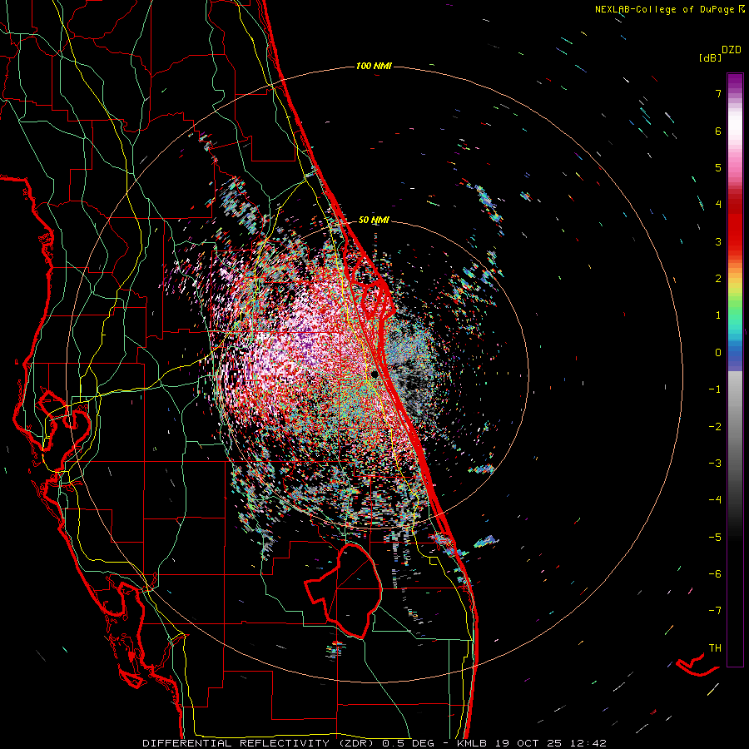Image resolution: width=749 pixels, height=749 pixels.
Task: Click the black radar site dot at center
Action: click(374, 374)
